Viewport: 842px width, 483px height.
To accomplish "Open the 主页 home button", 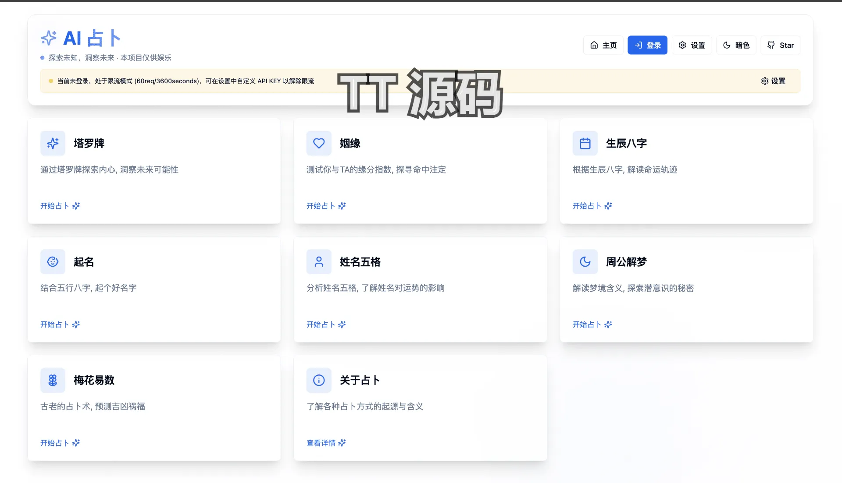I will [603, 45].
